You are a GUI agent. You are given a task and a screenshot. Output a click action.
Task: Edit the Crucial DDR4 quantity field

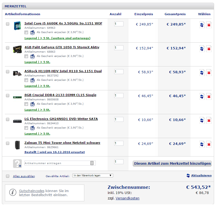pos(119,95)
